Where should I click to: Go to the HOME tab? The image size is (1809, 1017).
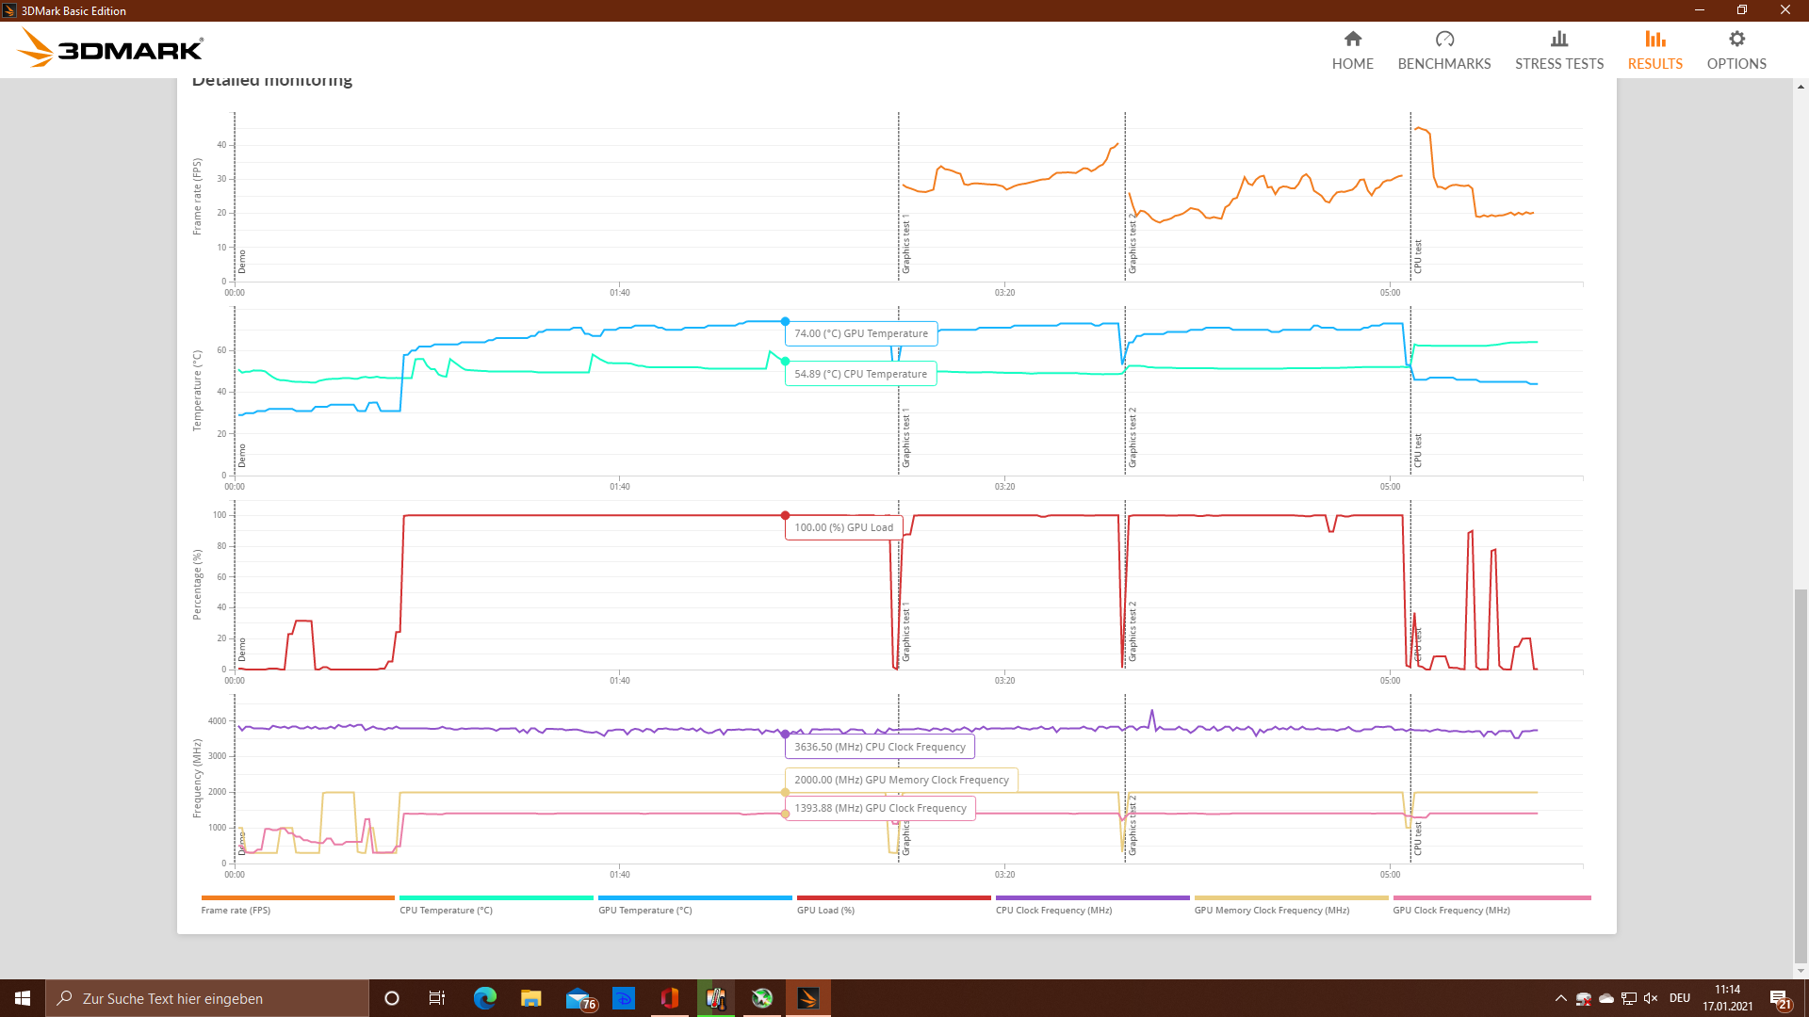(1352, 50)
